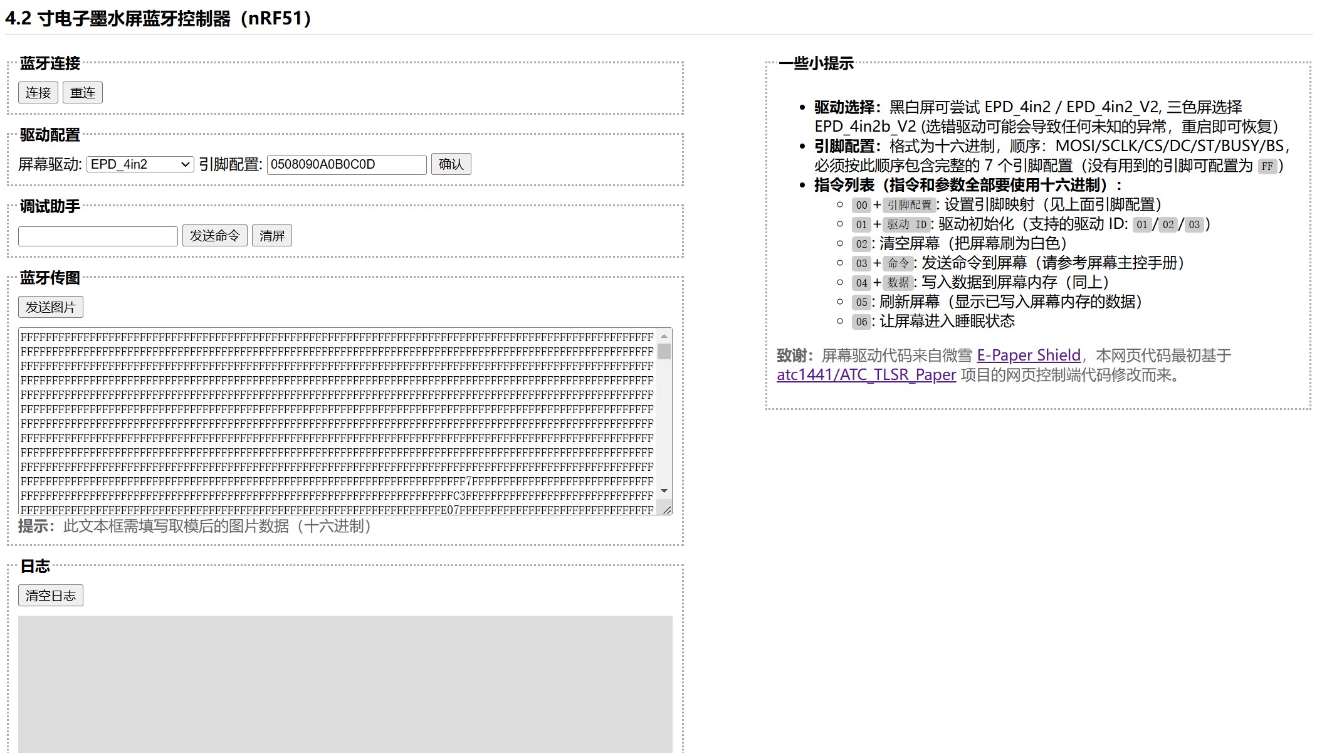
Task: Click the textarea scrollbar thumb
Action: click(x=664, y=351)
